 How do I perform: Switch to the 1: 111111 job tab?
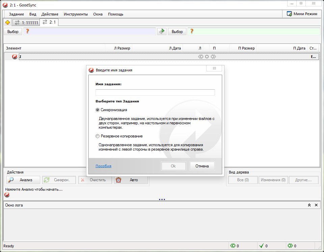26,23
